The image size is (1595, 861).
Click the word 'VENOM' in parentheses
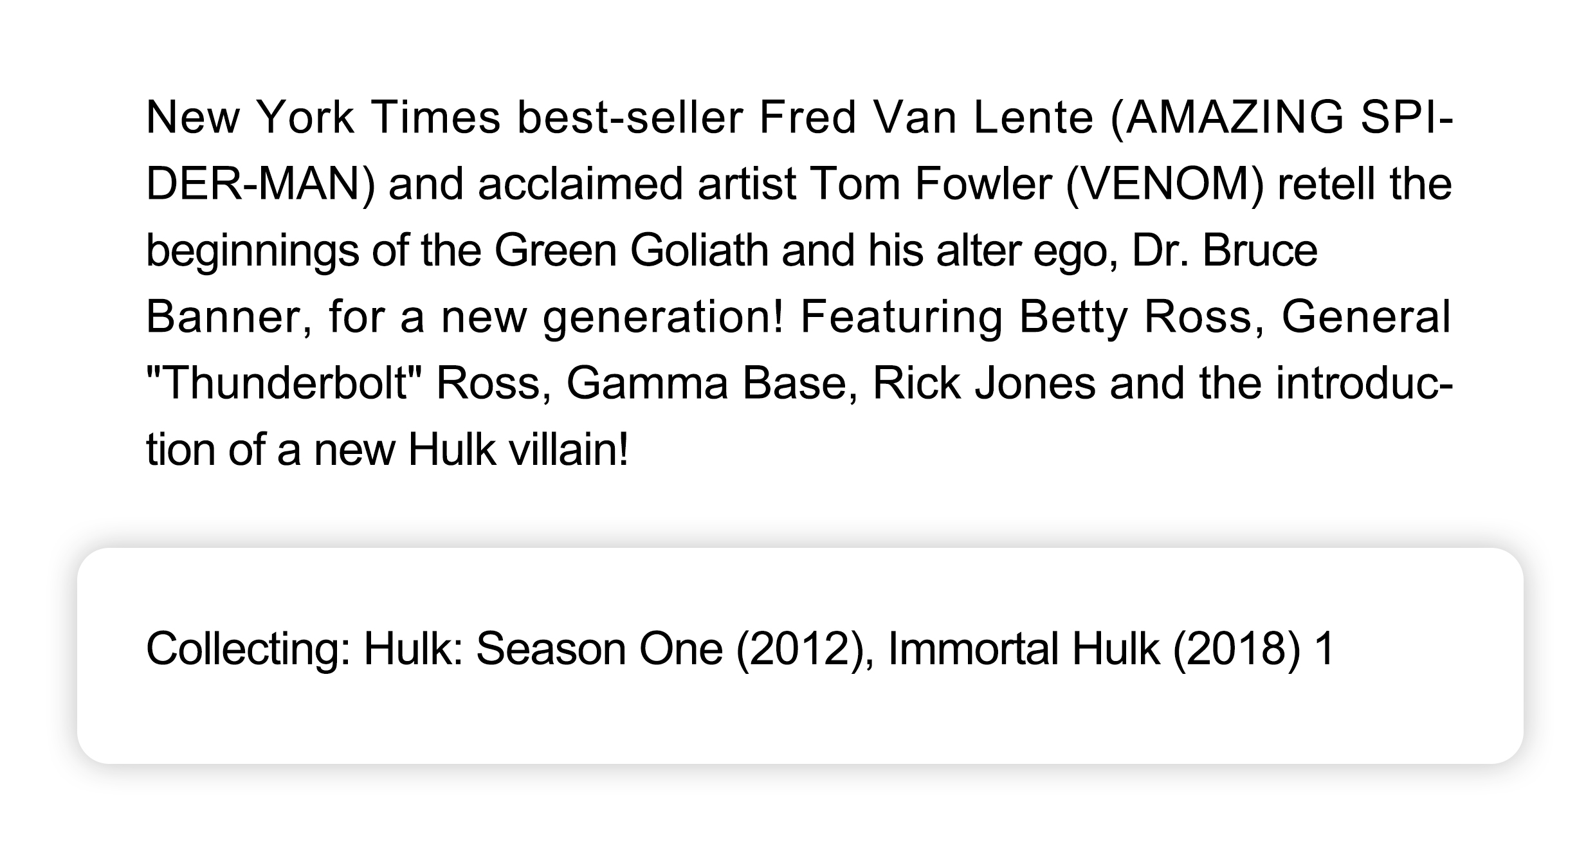click(1165, 184)
